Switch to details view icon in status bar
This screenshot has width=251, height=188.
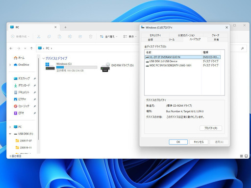pyautogui.click(x=241, y=156)
